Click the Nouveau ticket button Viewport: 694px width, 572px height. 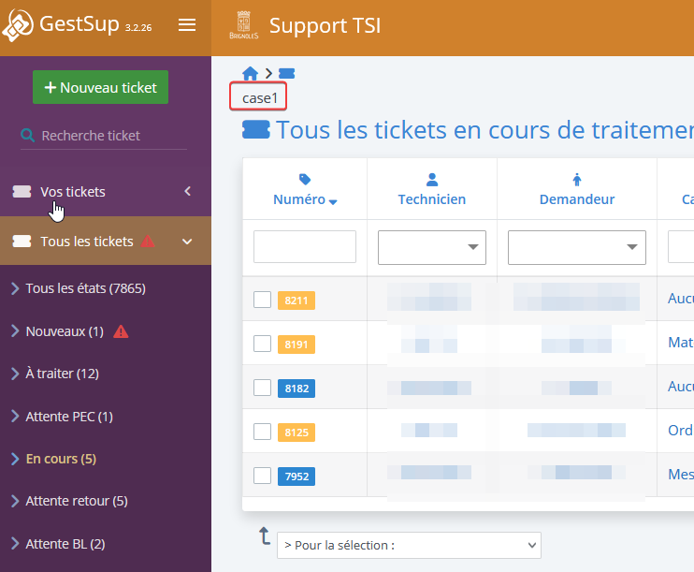click(100, 87)
